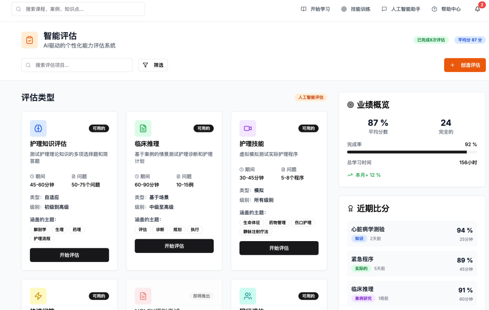Click the video camera icon on 护理技能 card

[248, 128]
